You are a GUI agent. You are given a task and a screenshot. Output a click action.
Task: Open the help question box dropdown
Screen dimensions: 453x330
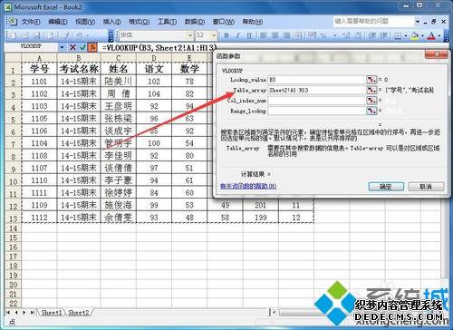pos(418,22)
